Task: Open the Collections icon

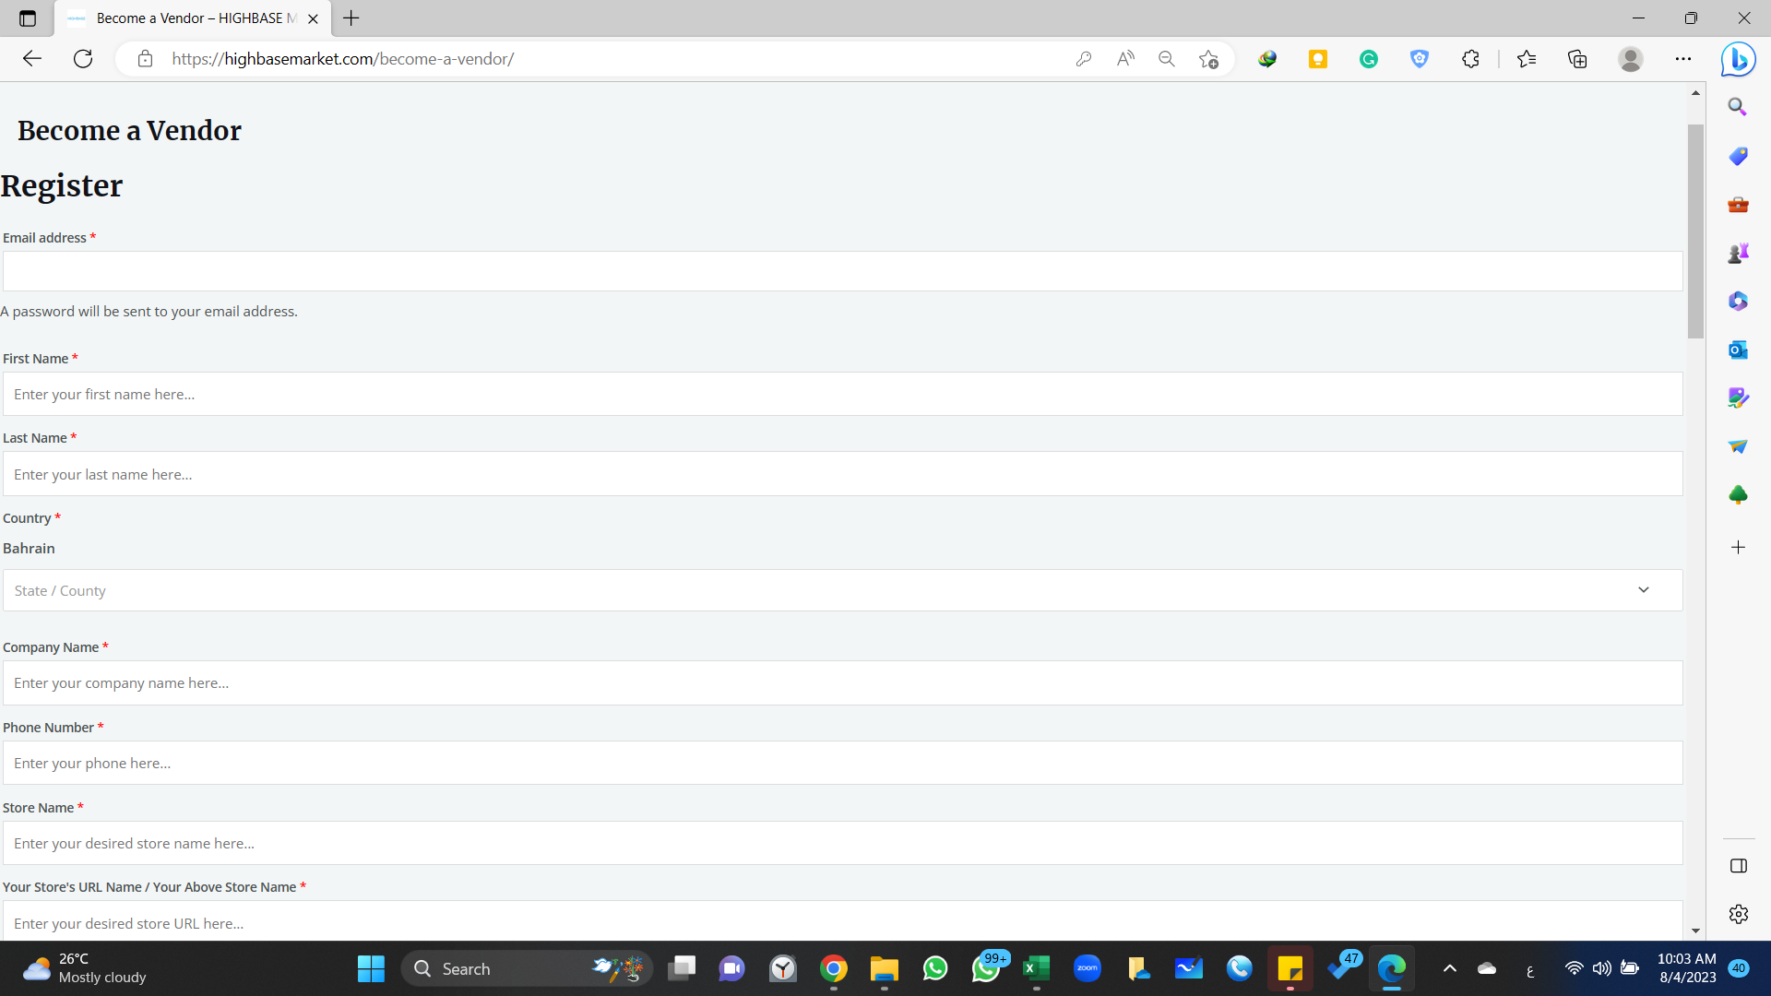Action: coord(1577,59)
